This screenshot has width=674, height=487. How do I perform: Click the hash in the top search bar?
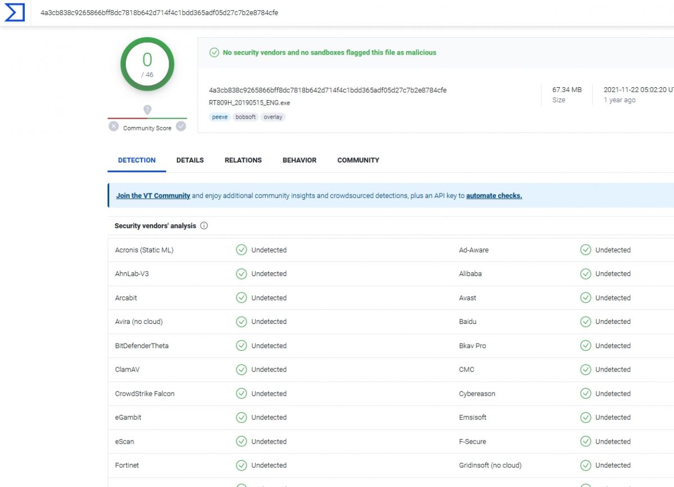pos(159,12)
